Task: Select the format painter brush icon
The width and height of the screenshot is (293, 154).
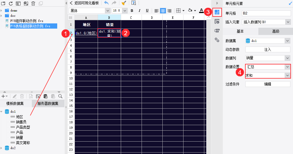Action: (124, 3)
